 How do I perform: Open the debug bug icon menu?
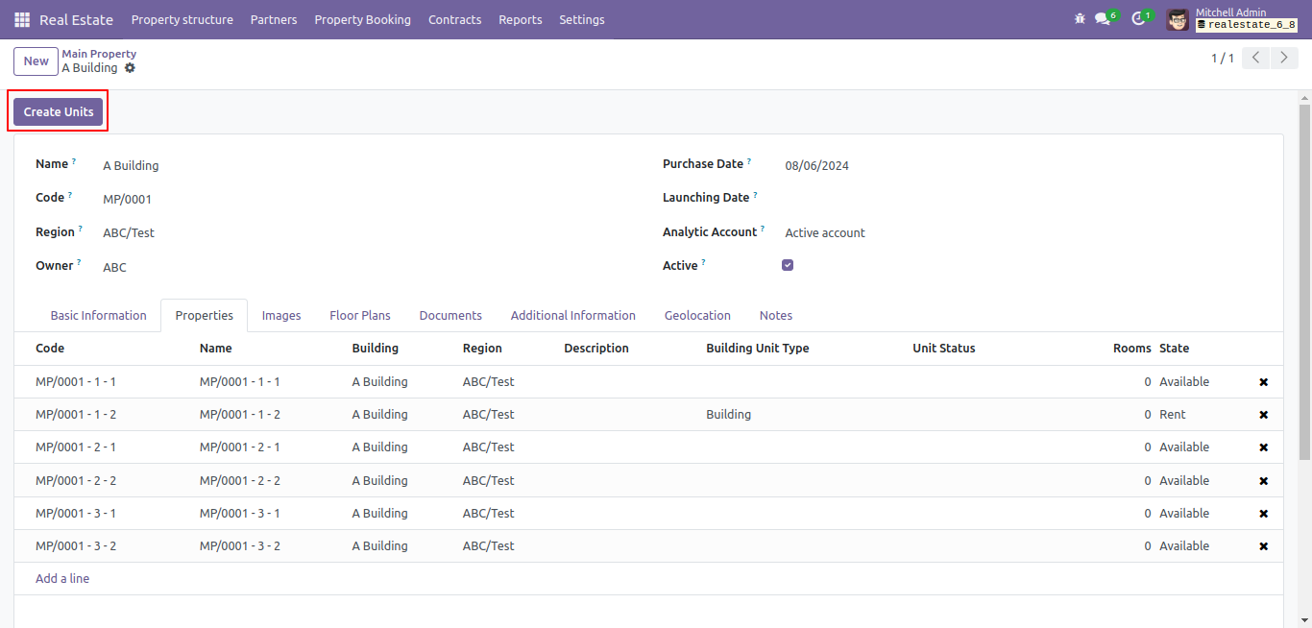pos(1080,19)
